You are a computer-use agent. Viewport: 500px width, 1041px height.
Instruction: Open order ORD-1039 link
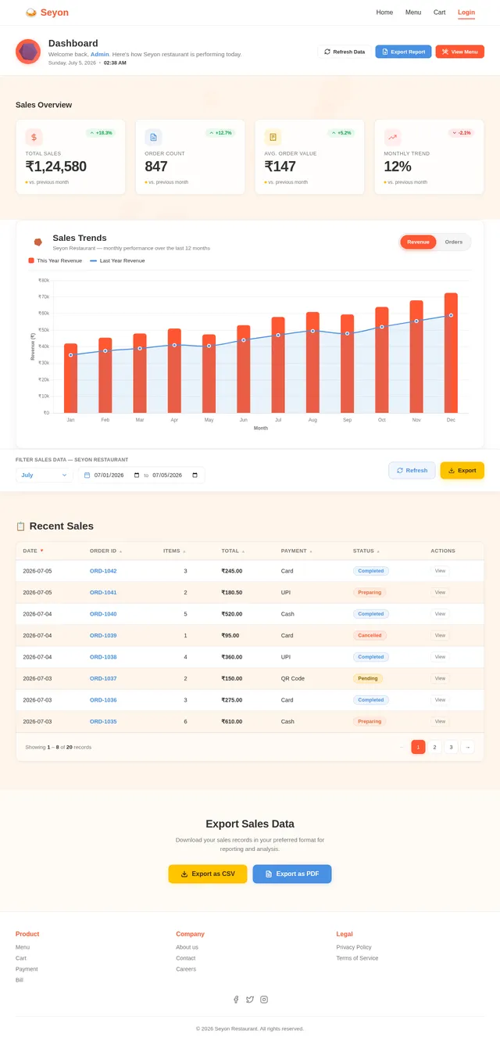click(x=103, y=635)
